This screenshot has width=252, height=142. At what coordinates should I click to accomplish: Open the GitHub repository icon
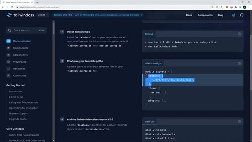(x=241, y=15)
